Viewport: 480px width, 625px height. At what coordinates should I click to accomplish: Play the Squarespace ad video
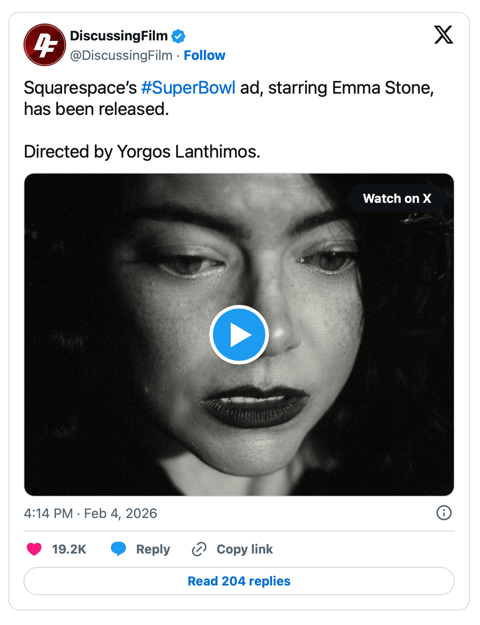239,335
